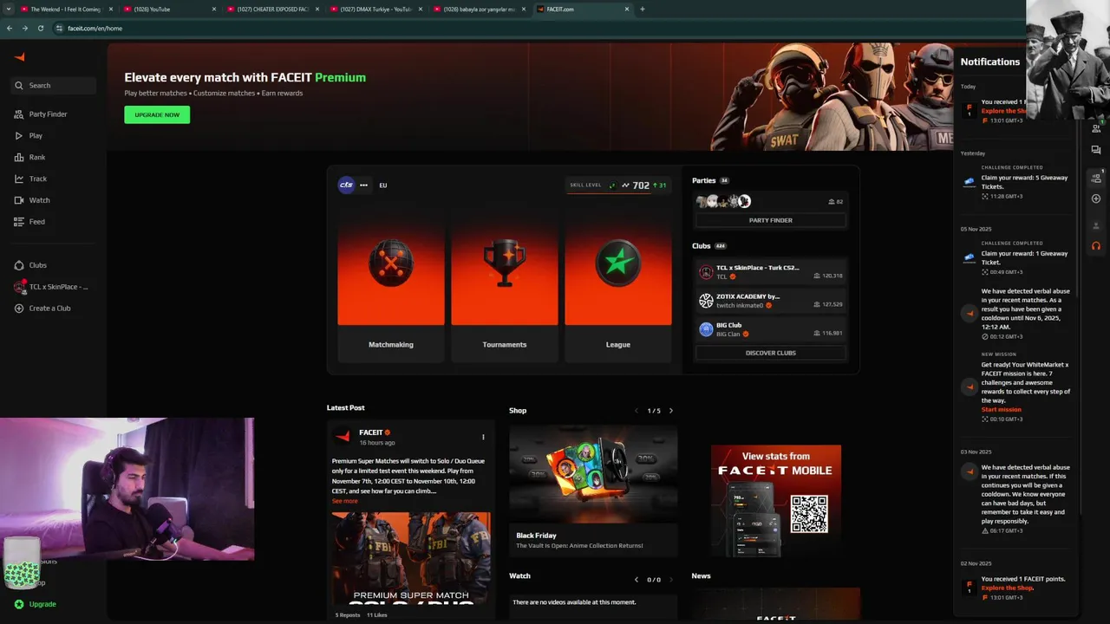Click the PARTY FINDER button
Viewport: 1110px width, 624px height.
tap(770, 220)
